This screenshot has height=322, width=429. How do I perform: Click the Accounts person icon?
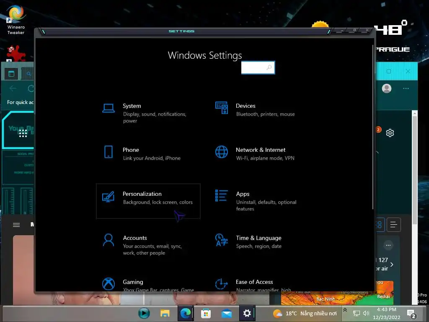[109, 240]
